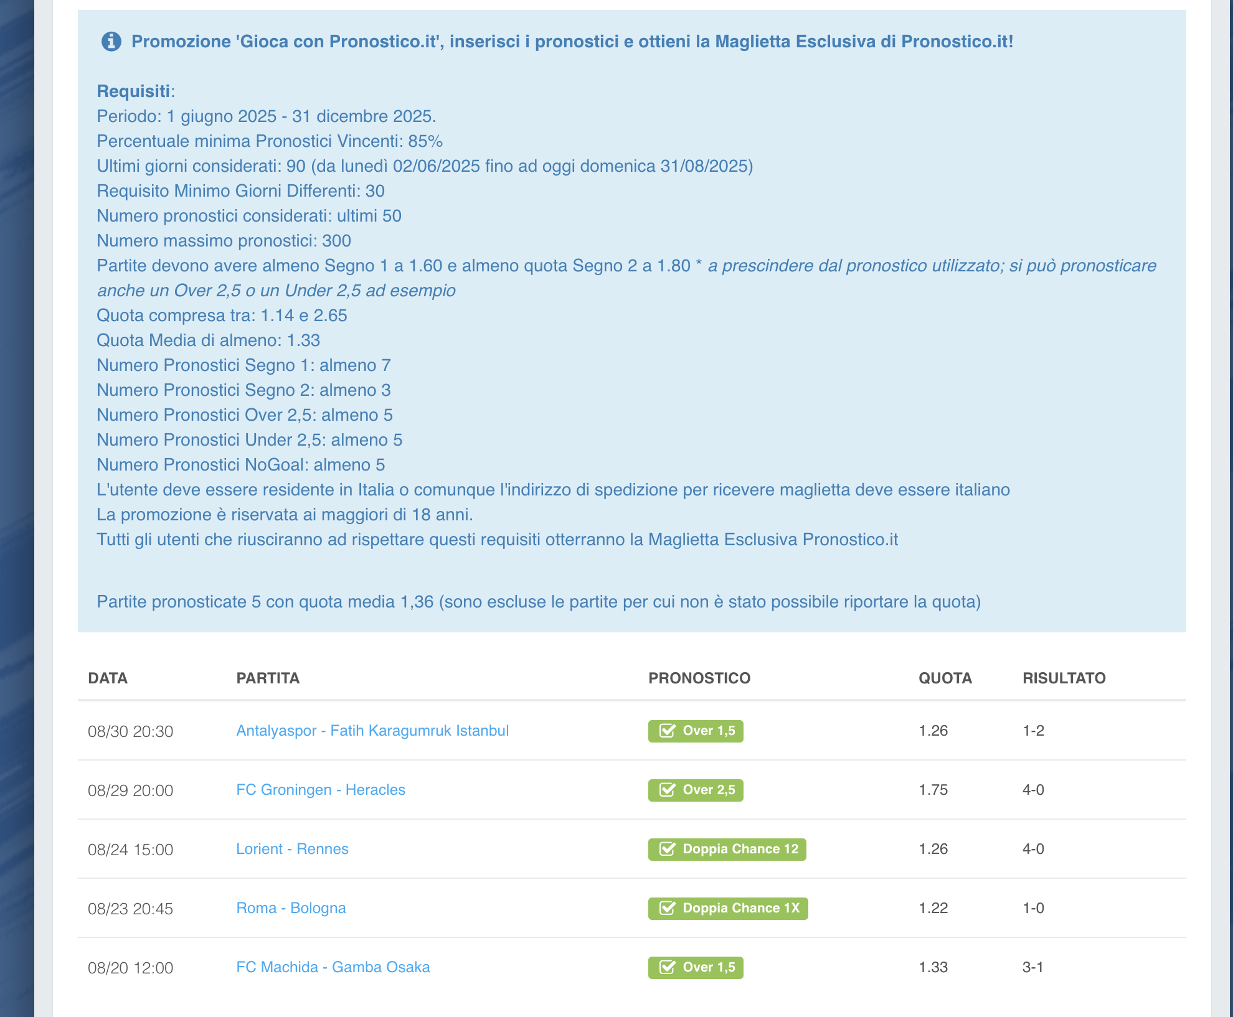Open the FC Groningen - Heracles match
This screenshot has height=1017, width=1233.
[321, 790]
